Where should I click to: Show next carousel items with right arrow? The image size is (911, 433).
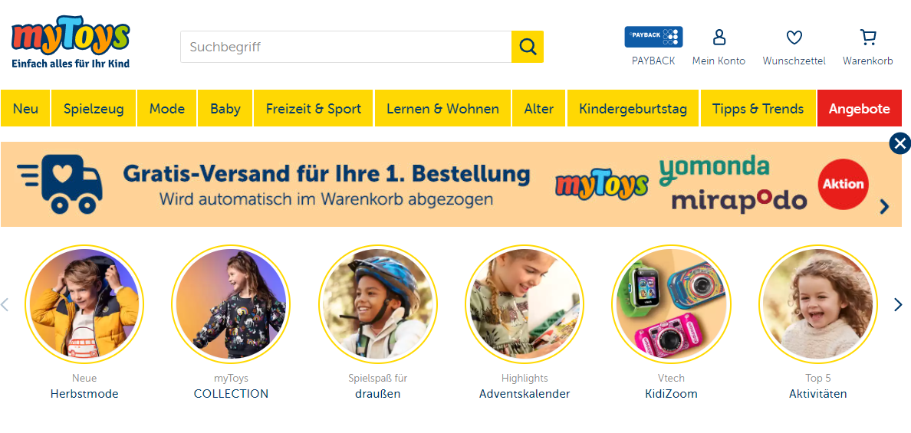(x=898, y=305)
